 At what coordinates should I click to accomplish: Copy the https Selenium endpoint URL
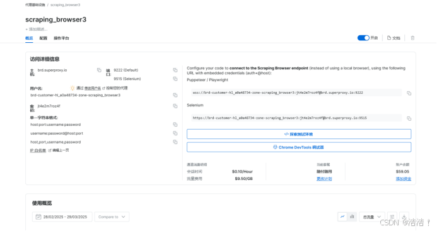coord(409,118)
